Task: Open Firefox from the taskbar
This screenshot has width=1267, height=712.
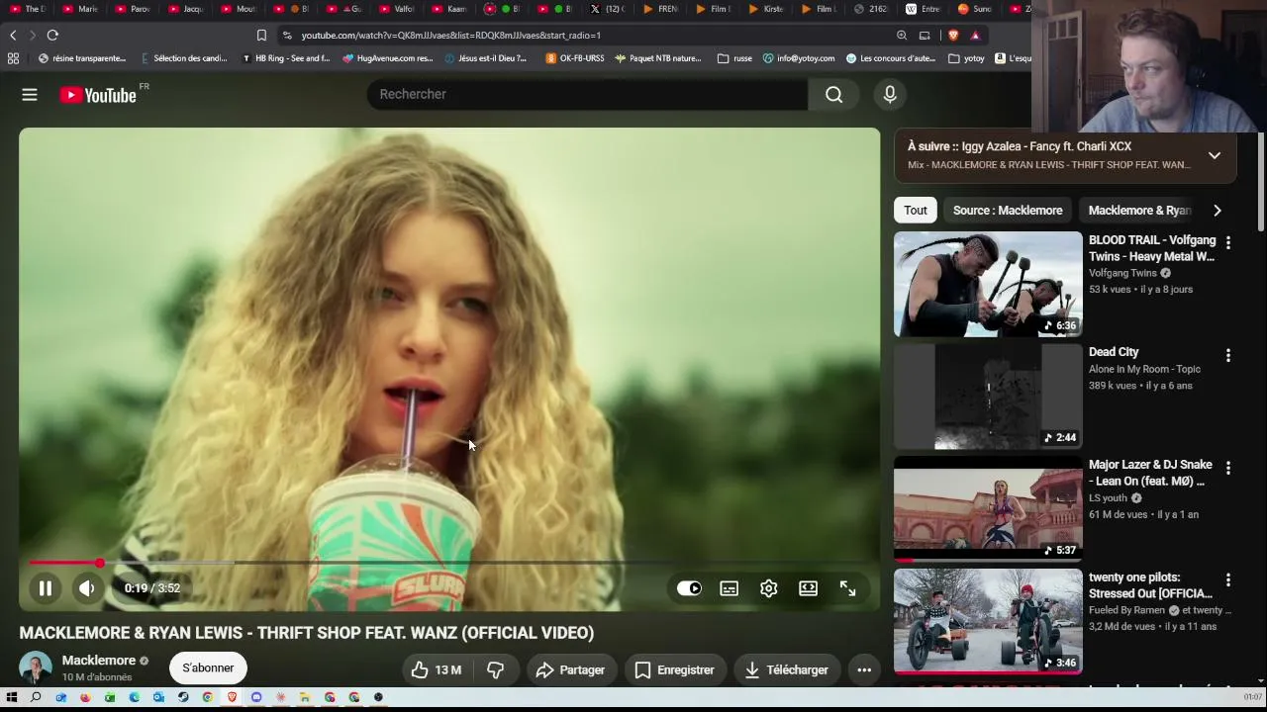Action: [85, 697]
